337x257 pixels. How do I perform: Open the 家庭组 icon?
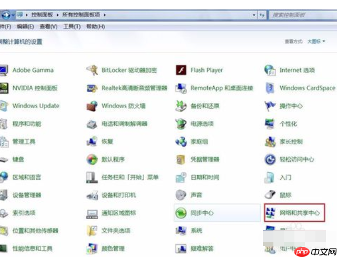point(181,141)
